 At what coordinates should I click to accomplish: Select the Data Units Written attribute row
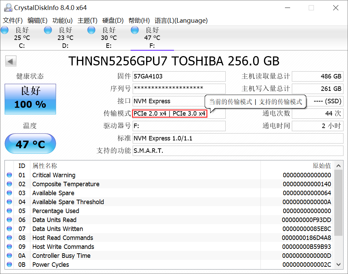tap(169, 229)
